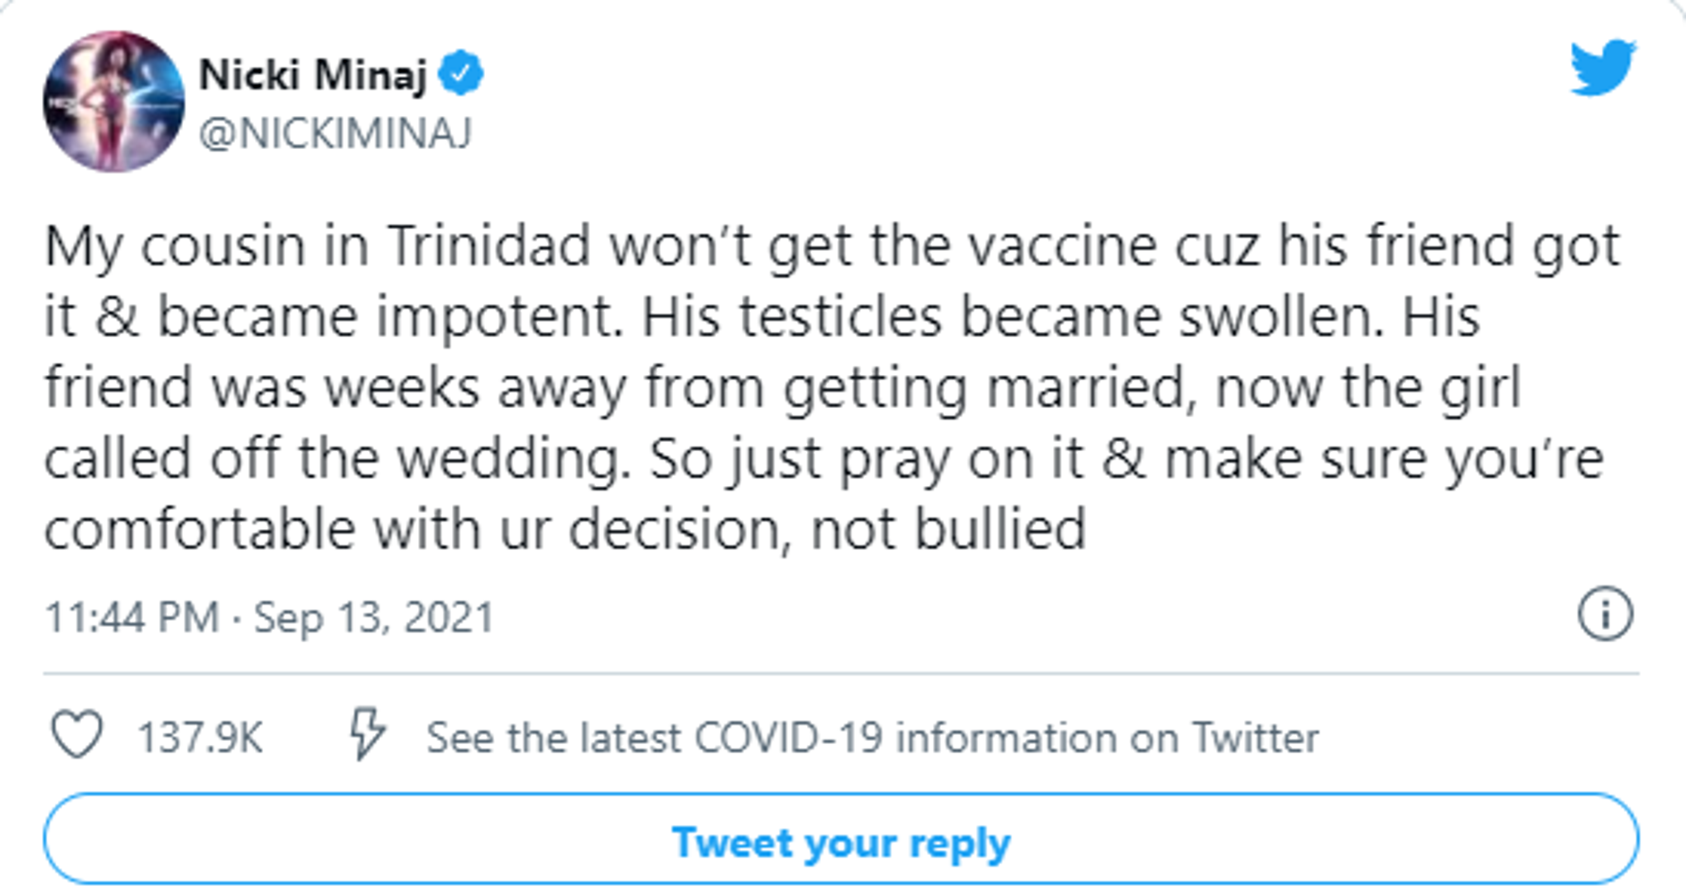Click the 137.9K likes count
The width and height of the screenshot is (1686, 894).
click(x=199, y=737)
